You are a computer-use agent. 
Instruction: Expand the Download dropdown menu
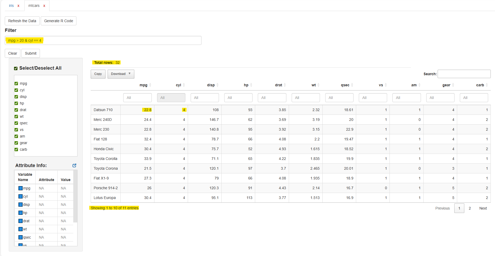[x=121, y=74]
